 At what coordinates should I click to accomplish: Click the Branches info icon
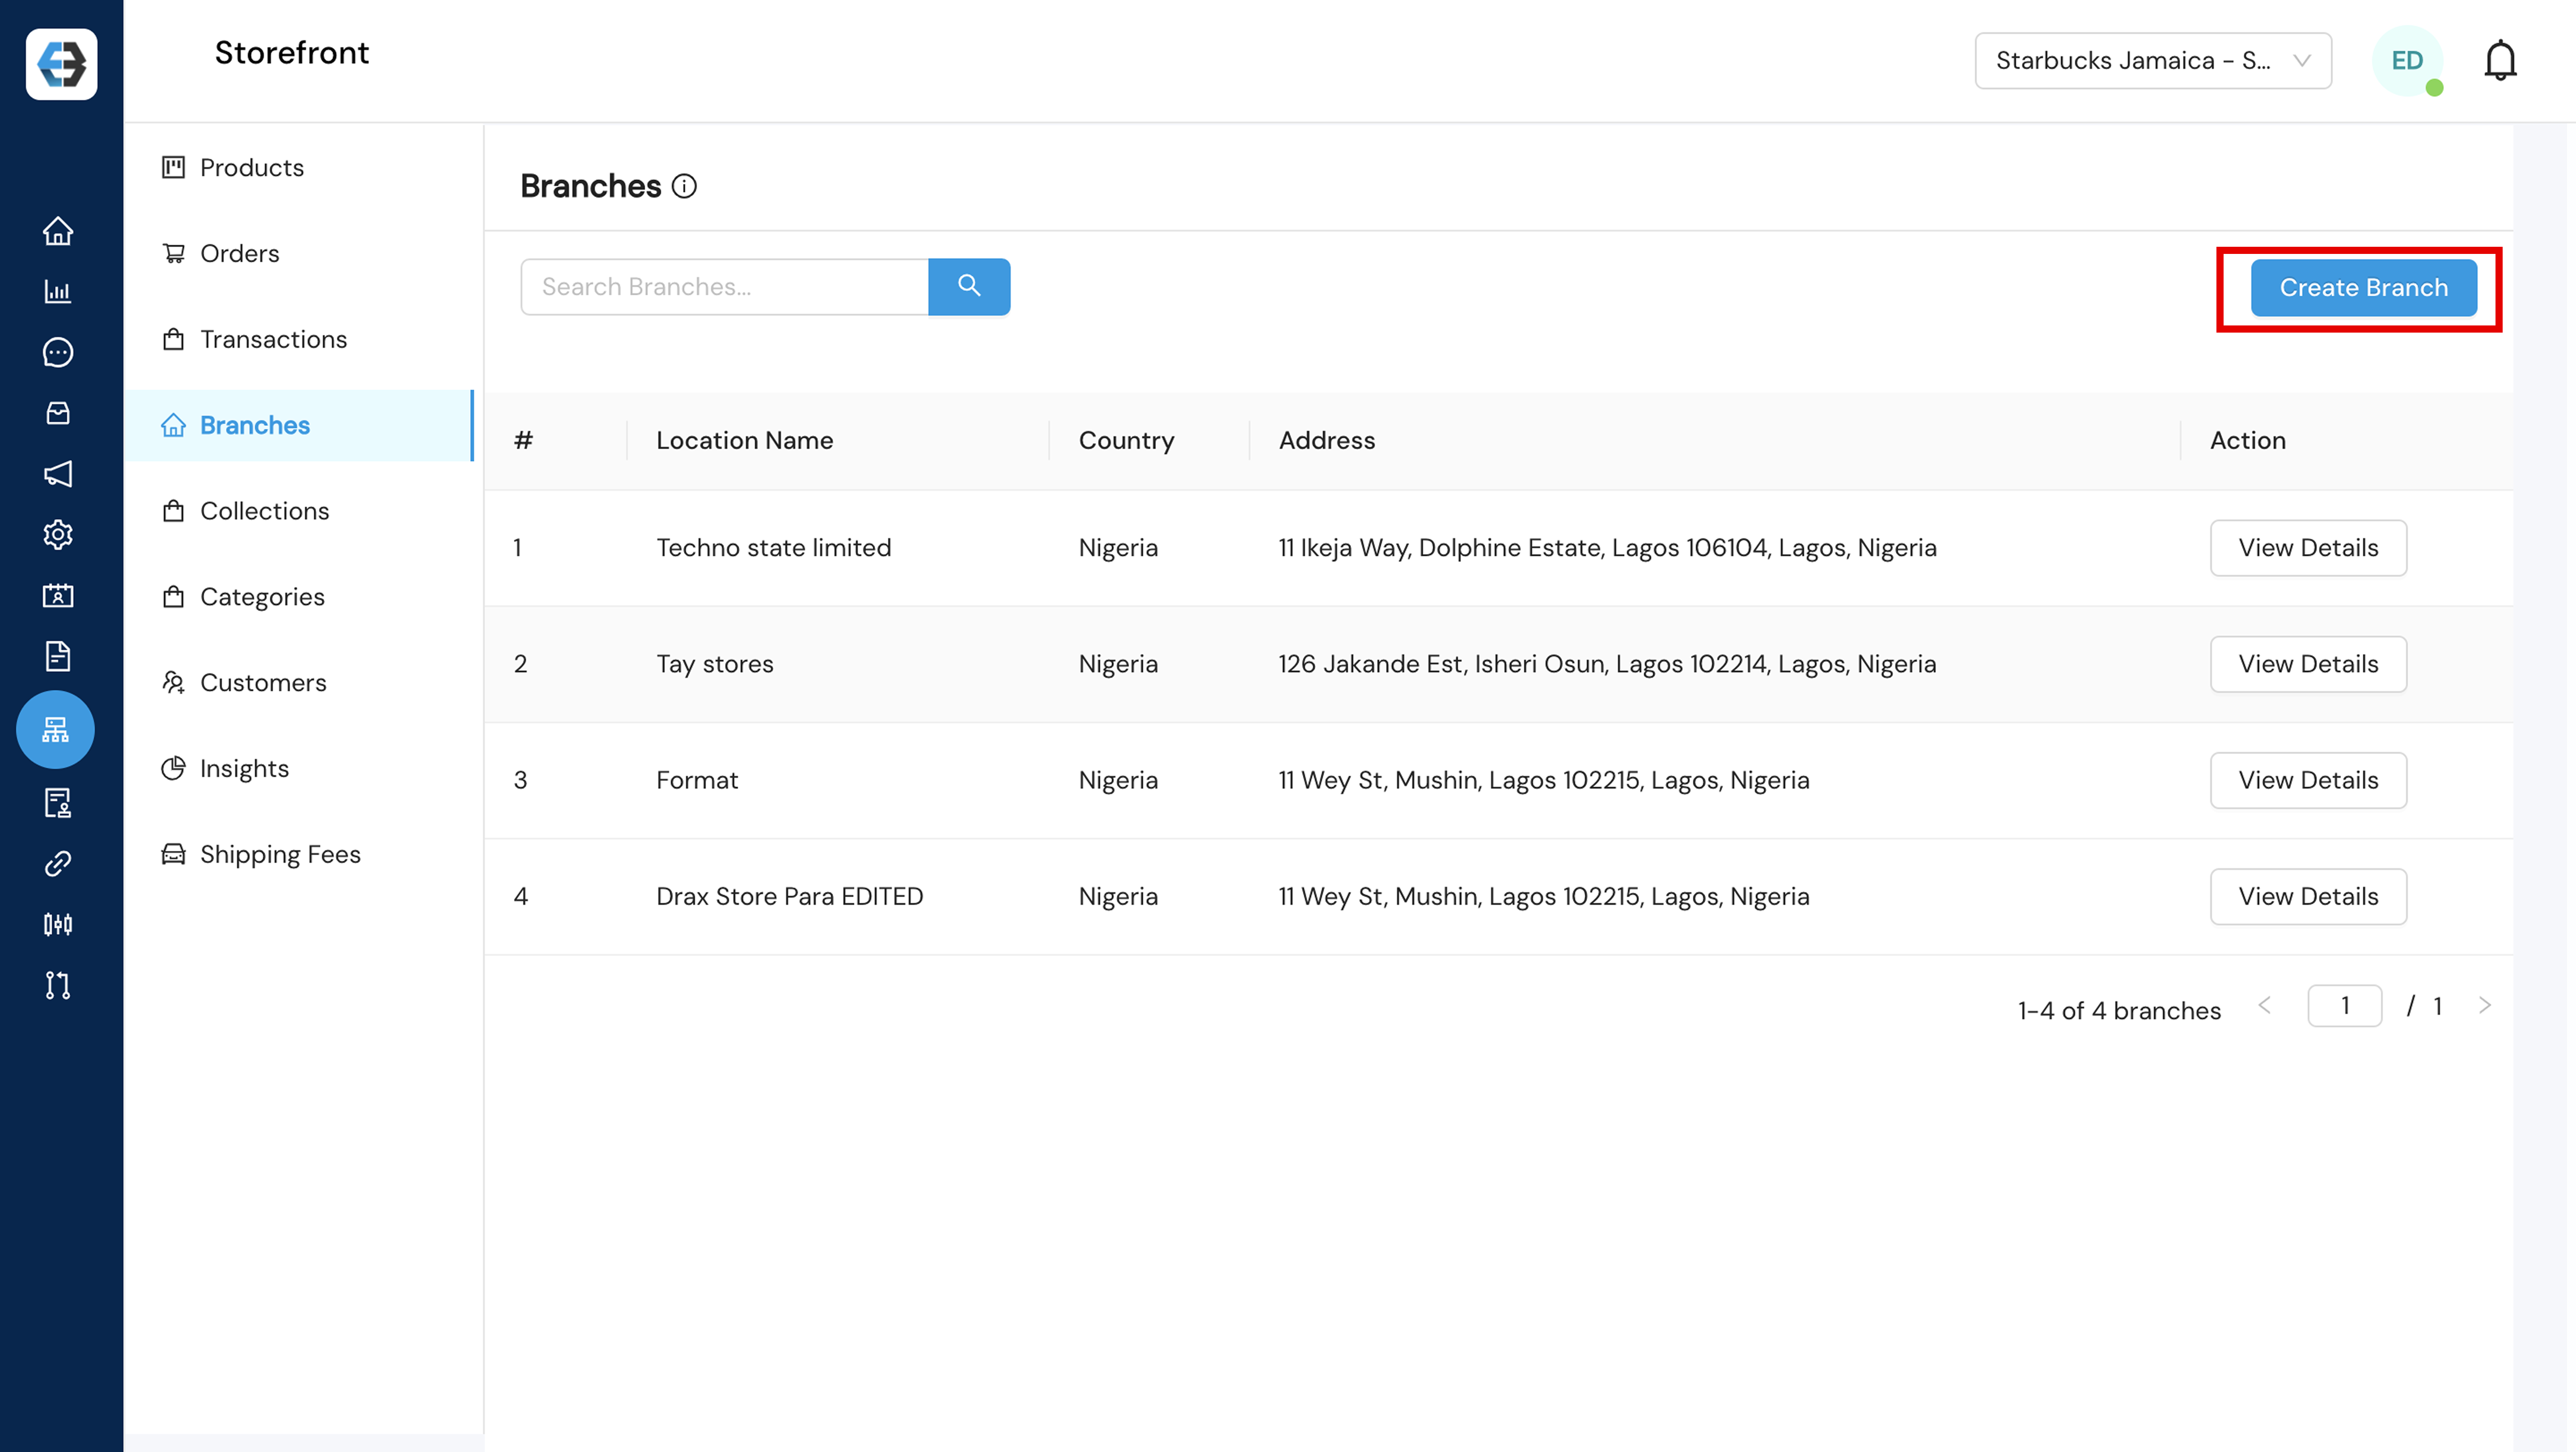pos(684,186)
